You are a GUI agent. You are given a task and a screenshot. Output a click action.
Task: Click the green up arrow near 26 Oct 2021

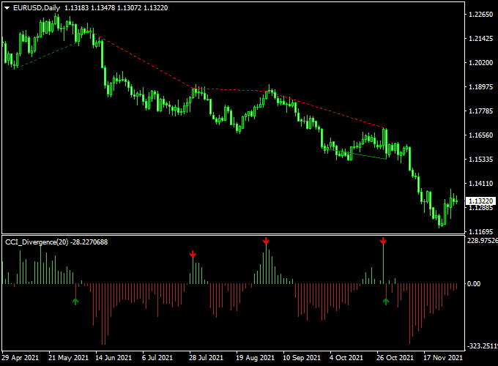pos(386,302)
